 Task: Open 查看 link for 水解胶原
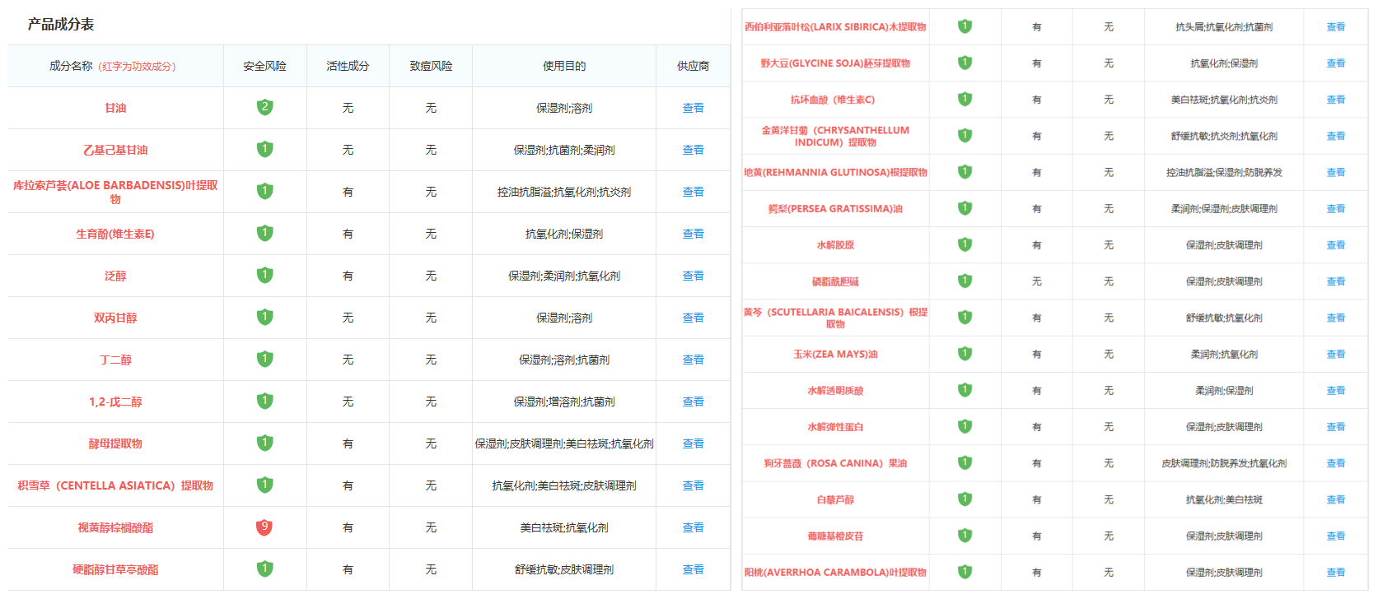[x=1335, y=245]
